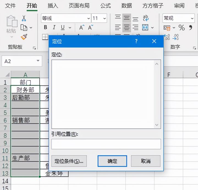Apply percent style
The height and width of the screenshot is (190, 198).
[x=182, y=28]
